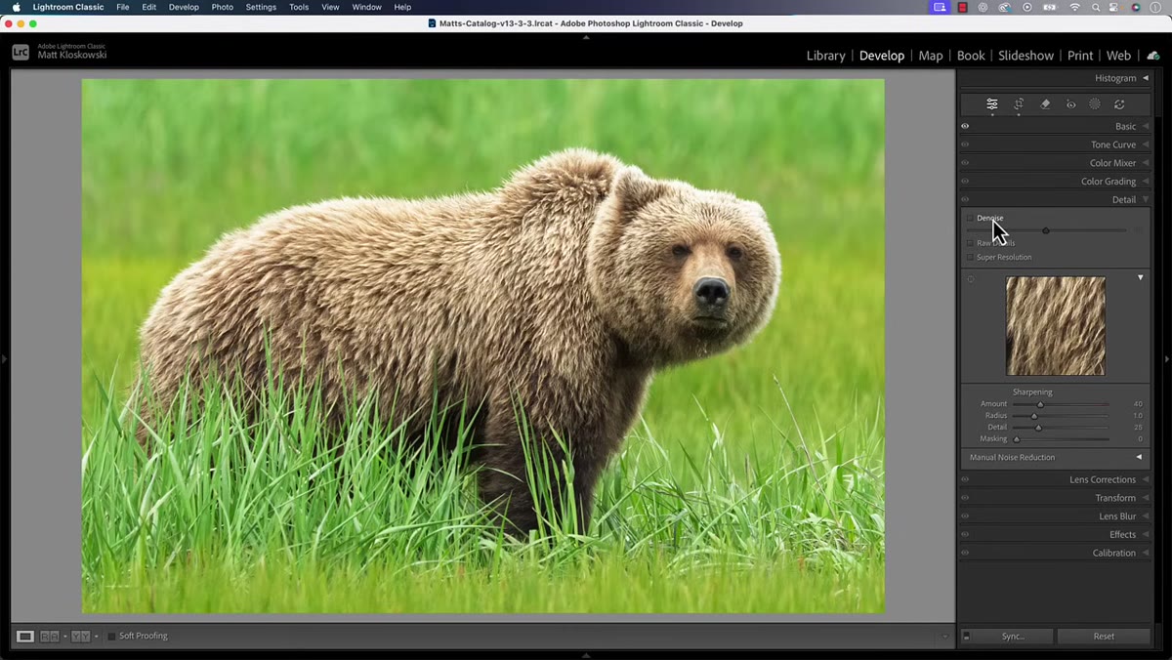Image resolution: width=1172 pixels, height=660 pixels.
Task: Click the Lightroom Classic LrC logo
Action: (x=21, y=53)
